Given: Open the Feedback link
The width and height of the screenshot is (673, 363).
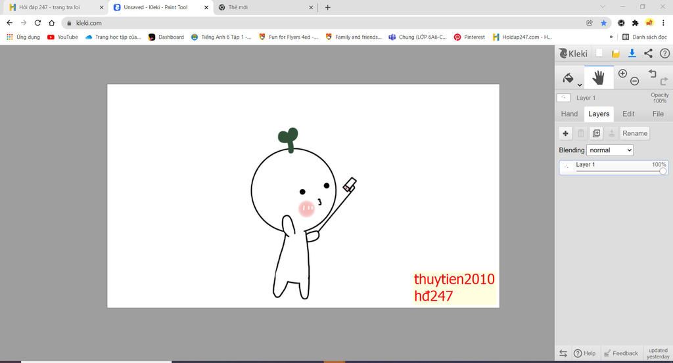Looking at the screenshot, I should (620, 353).
